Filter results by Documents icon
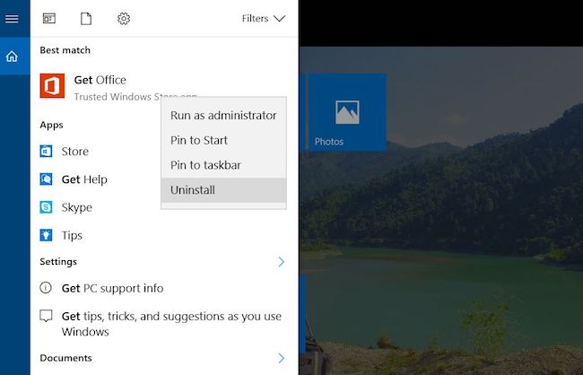 [86, 18]
